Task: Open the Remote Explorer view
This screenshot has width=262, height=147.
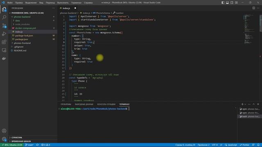Action: (x=4, y=50)
